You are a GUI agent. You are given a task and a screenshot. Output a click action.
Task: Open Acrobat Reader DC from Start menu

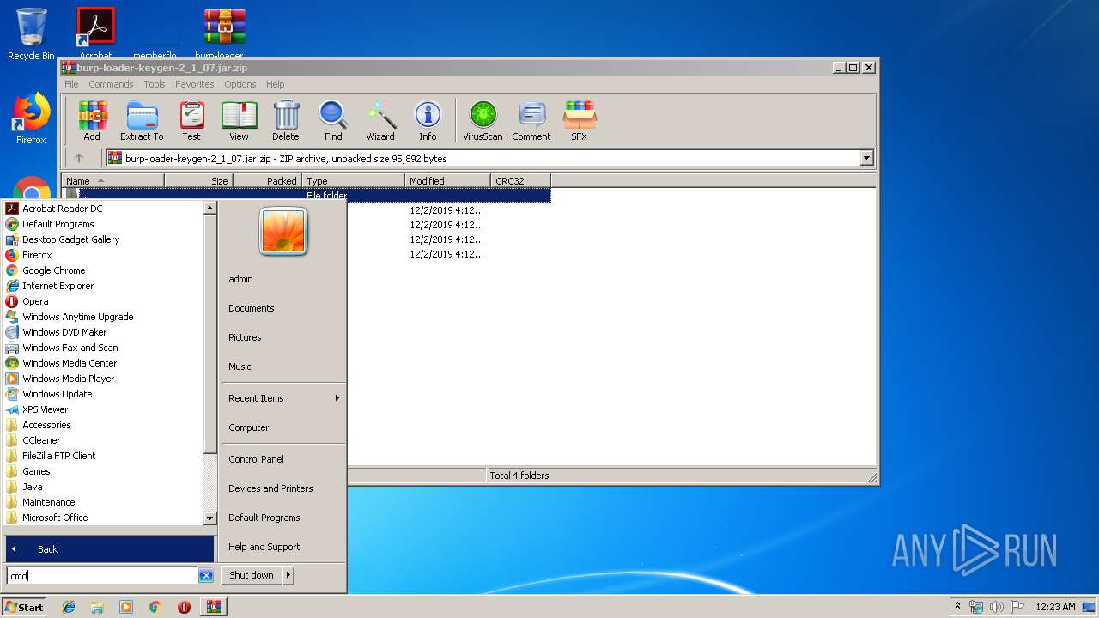point(63,209)
